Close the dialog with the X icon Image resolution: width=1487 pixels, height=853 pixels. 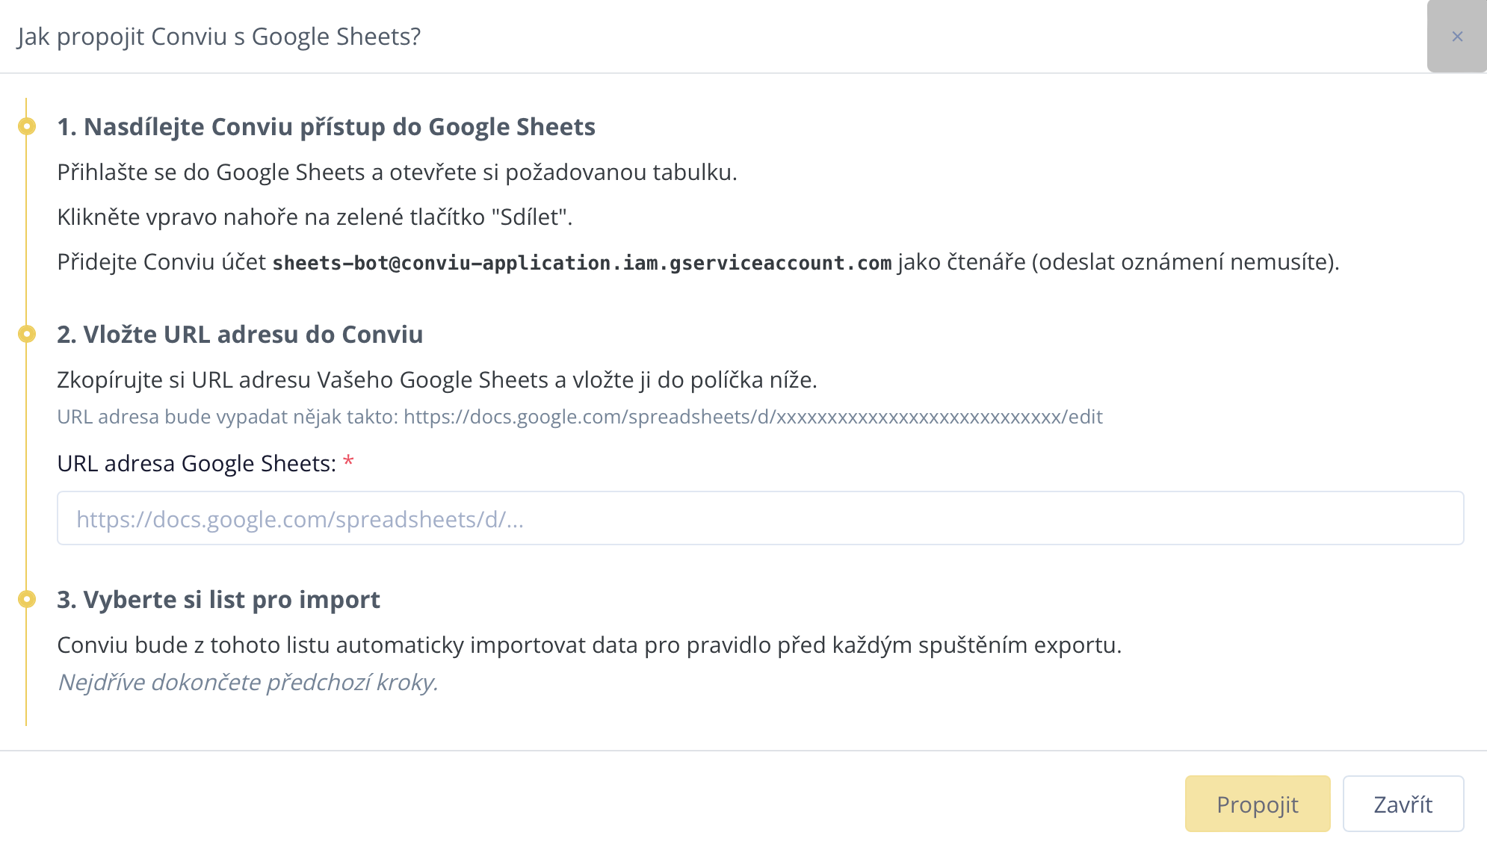1456,37
